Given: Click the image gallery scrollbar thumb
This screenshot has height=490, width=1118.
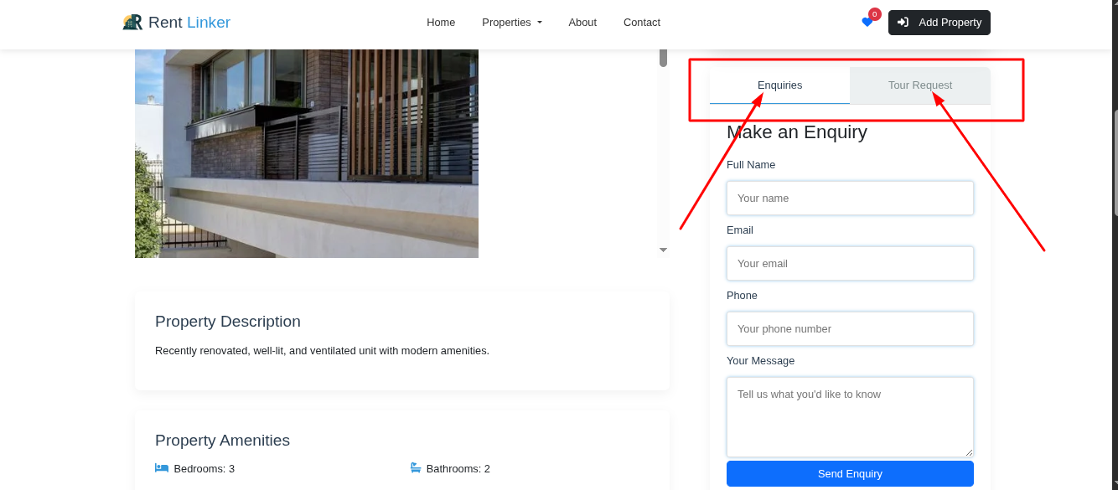Looking at the screenshot, I should [663, 58].
